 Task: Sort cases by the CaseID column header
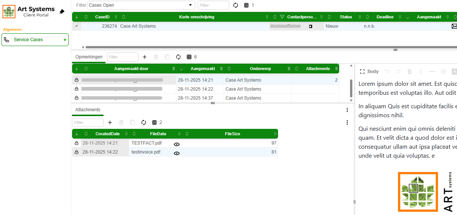click(102, 17)
